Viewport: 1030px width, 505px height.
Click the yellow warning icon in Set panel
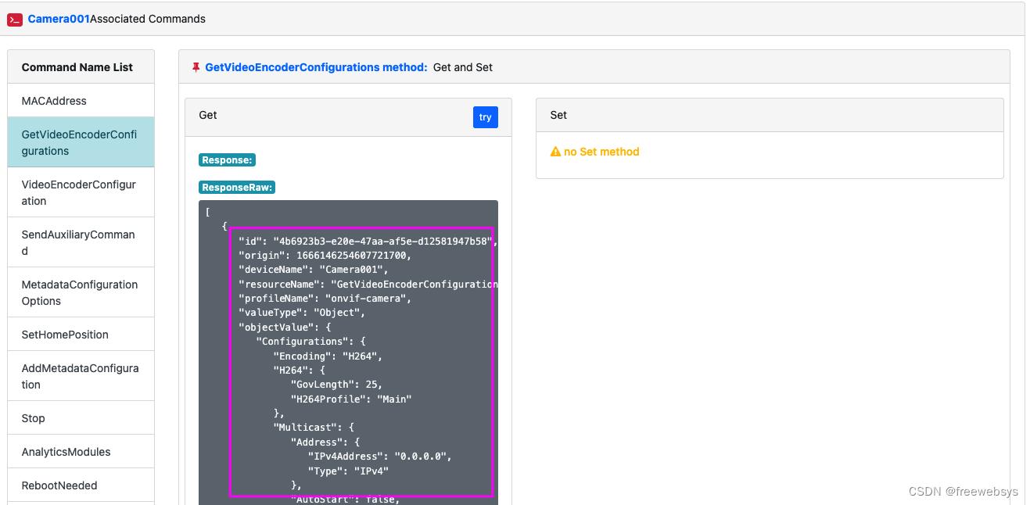(555, 152)
